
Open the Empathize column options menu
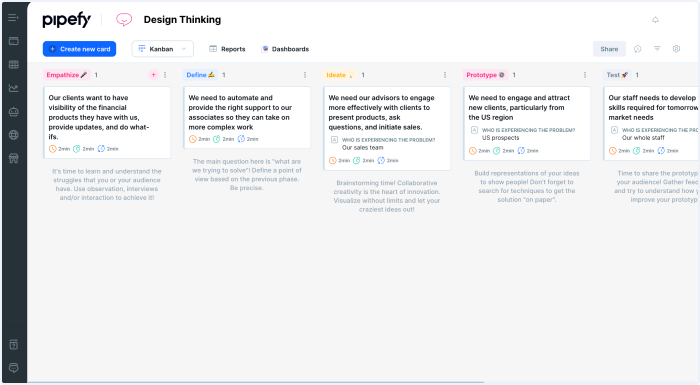[x=165, y=74]
